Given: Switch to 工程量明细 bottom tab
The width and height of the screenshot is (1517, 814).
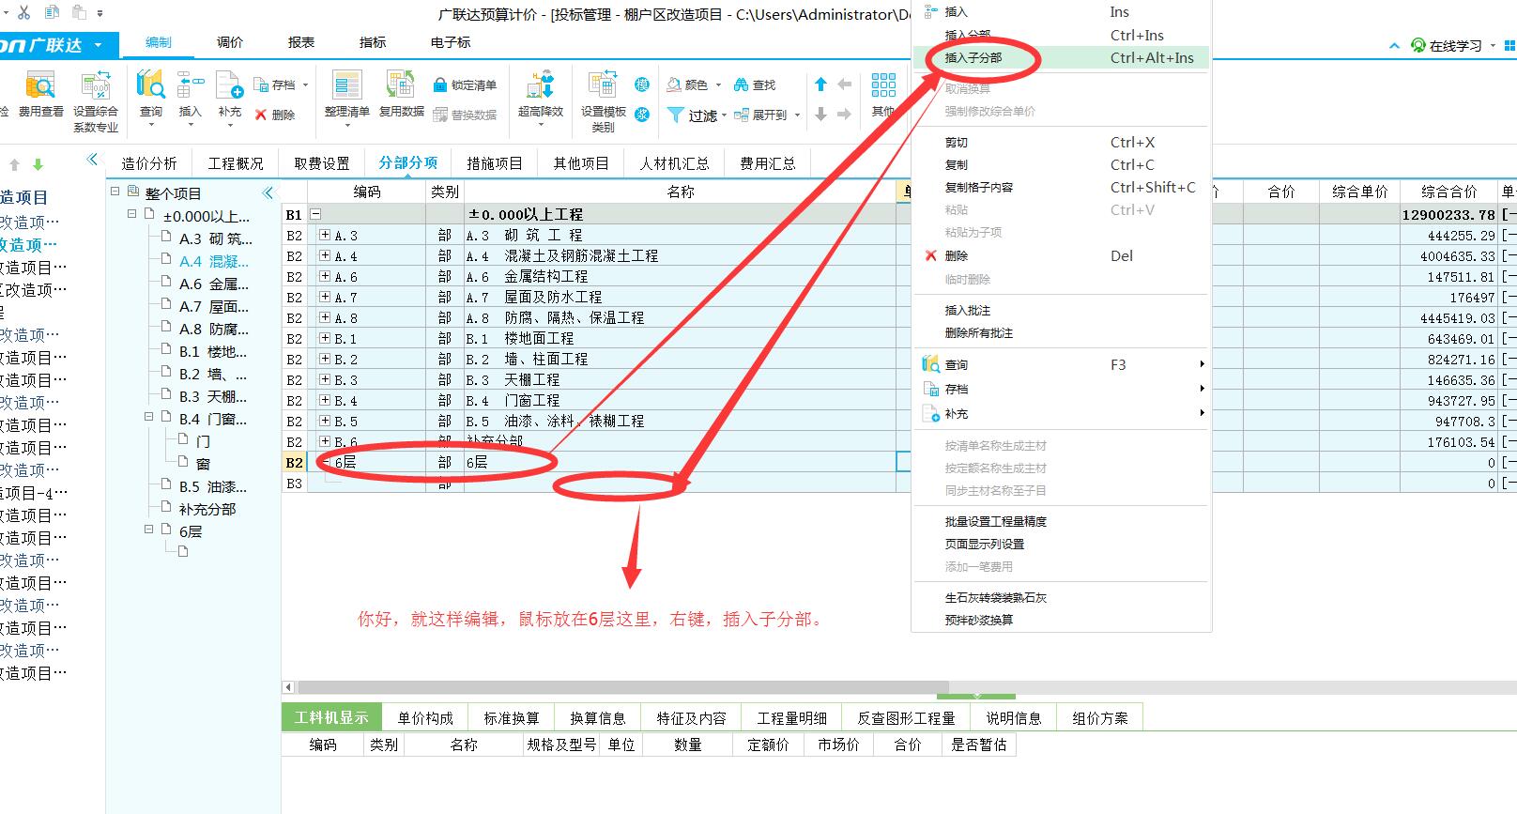Looking at the screenshot, I should [x=792, y=717].
